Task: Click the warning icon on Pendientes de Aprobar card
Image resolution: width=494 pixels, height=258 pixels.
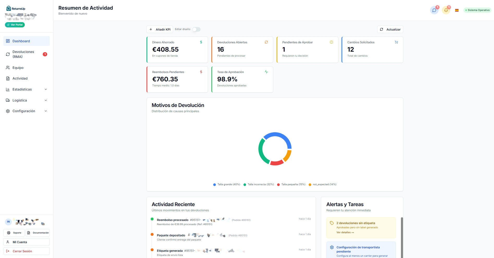Action: (x=331, y=42)
